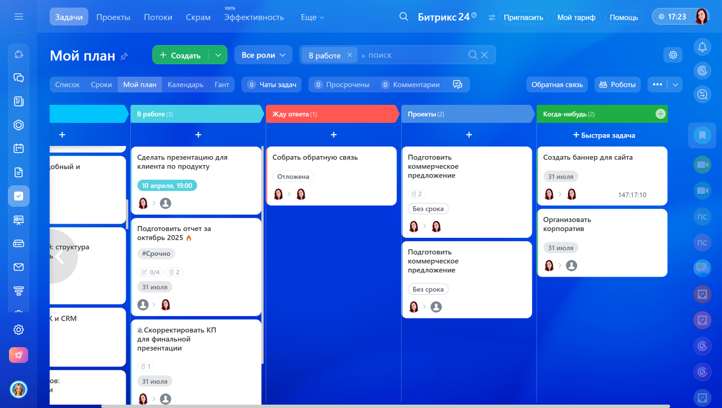This screenshot has width=722, height=408.
Task: Switch to the Гант view tab
Action: pyautogui.click(x=222, y=85)
